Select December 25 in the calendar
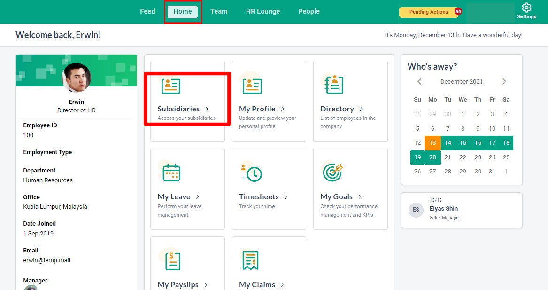This screenshot has width=548, height=290. tap(506, 157)
